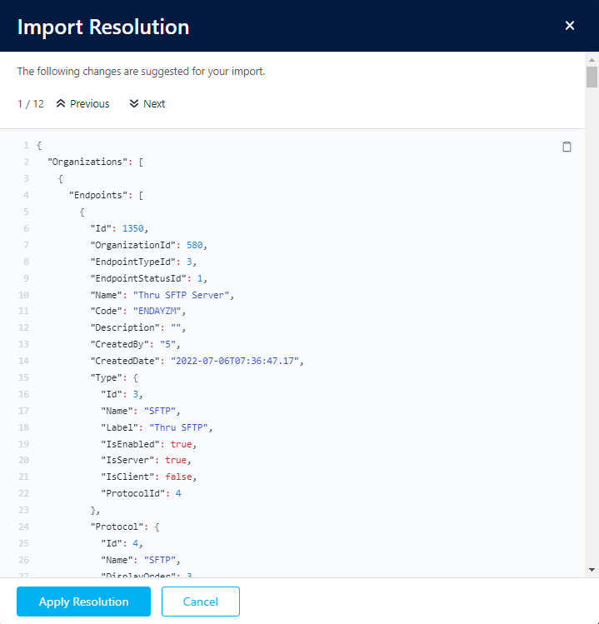
Task: Select the "Thru SFTP Server" name value
Action: [x=191, y=294]
